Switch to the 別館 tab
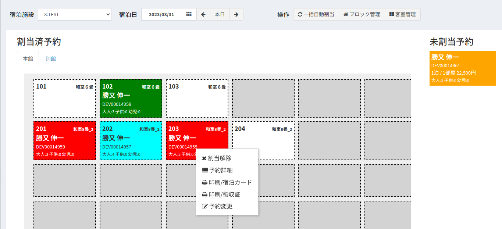 pyautogui.click(x=51, y=58)
